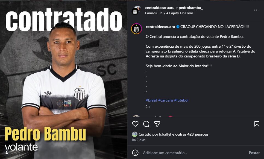Share the post using the paper plane icon
The height and width of the screenshot is (159, 264).
tap(157, 124)
